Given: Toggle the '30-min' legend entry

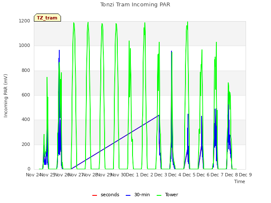Looking at the screenshot, I should point(138,195).
